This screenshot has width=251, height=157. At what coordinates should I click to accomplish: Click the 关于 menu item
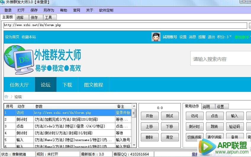[x=89, y=10]
